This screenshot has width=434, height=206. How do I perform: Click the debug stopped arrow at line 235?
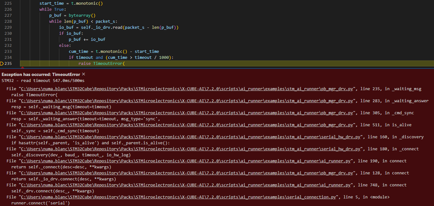tap(2, 63)
